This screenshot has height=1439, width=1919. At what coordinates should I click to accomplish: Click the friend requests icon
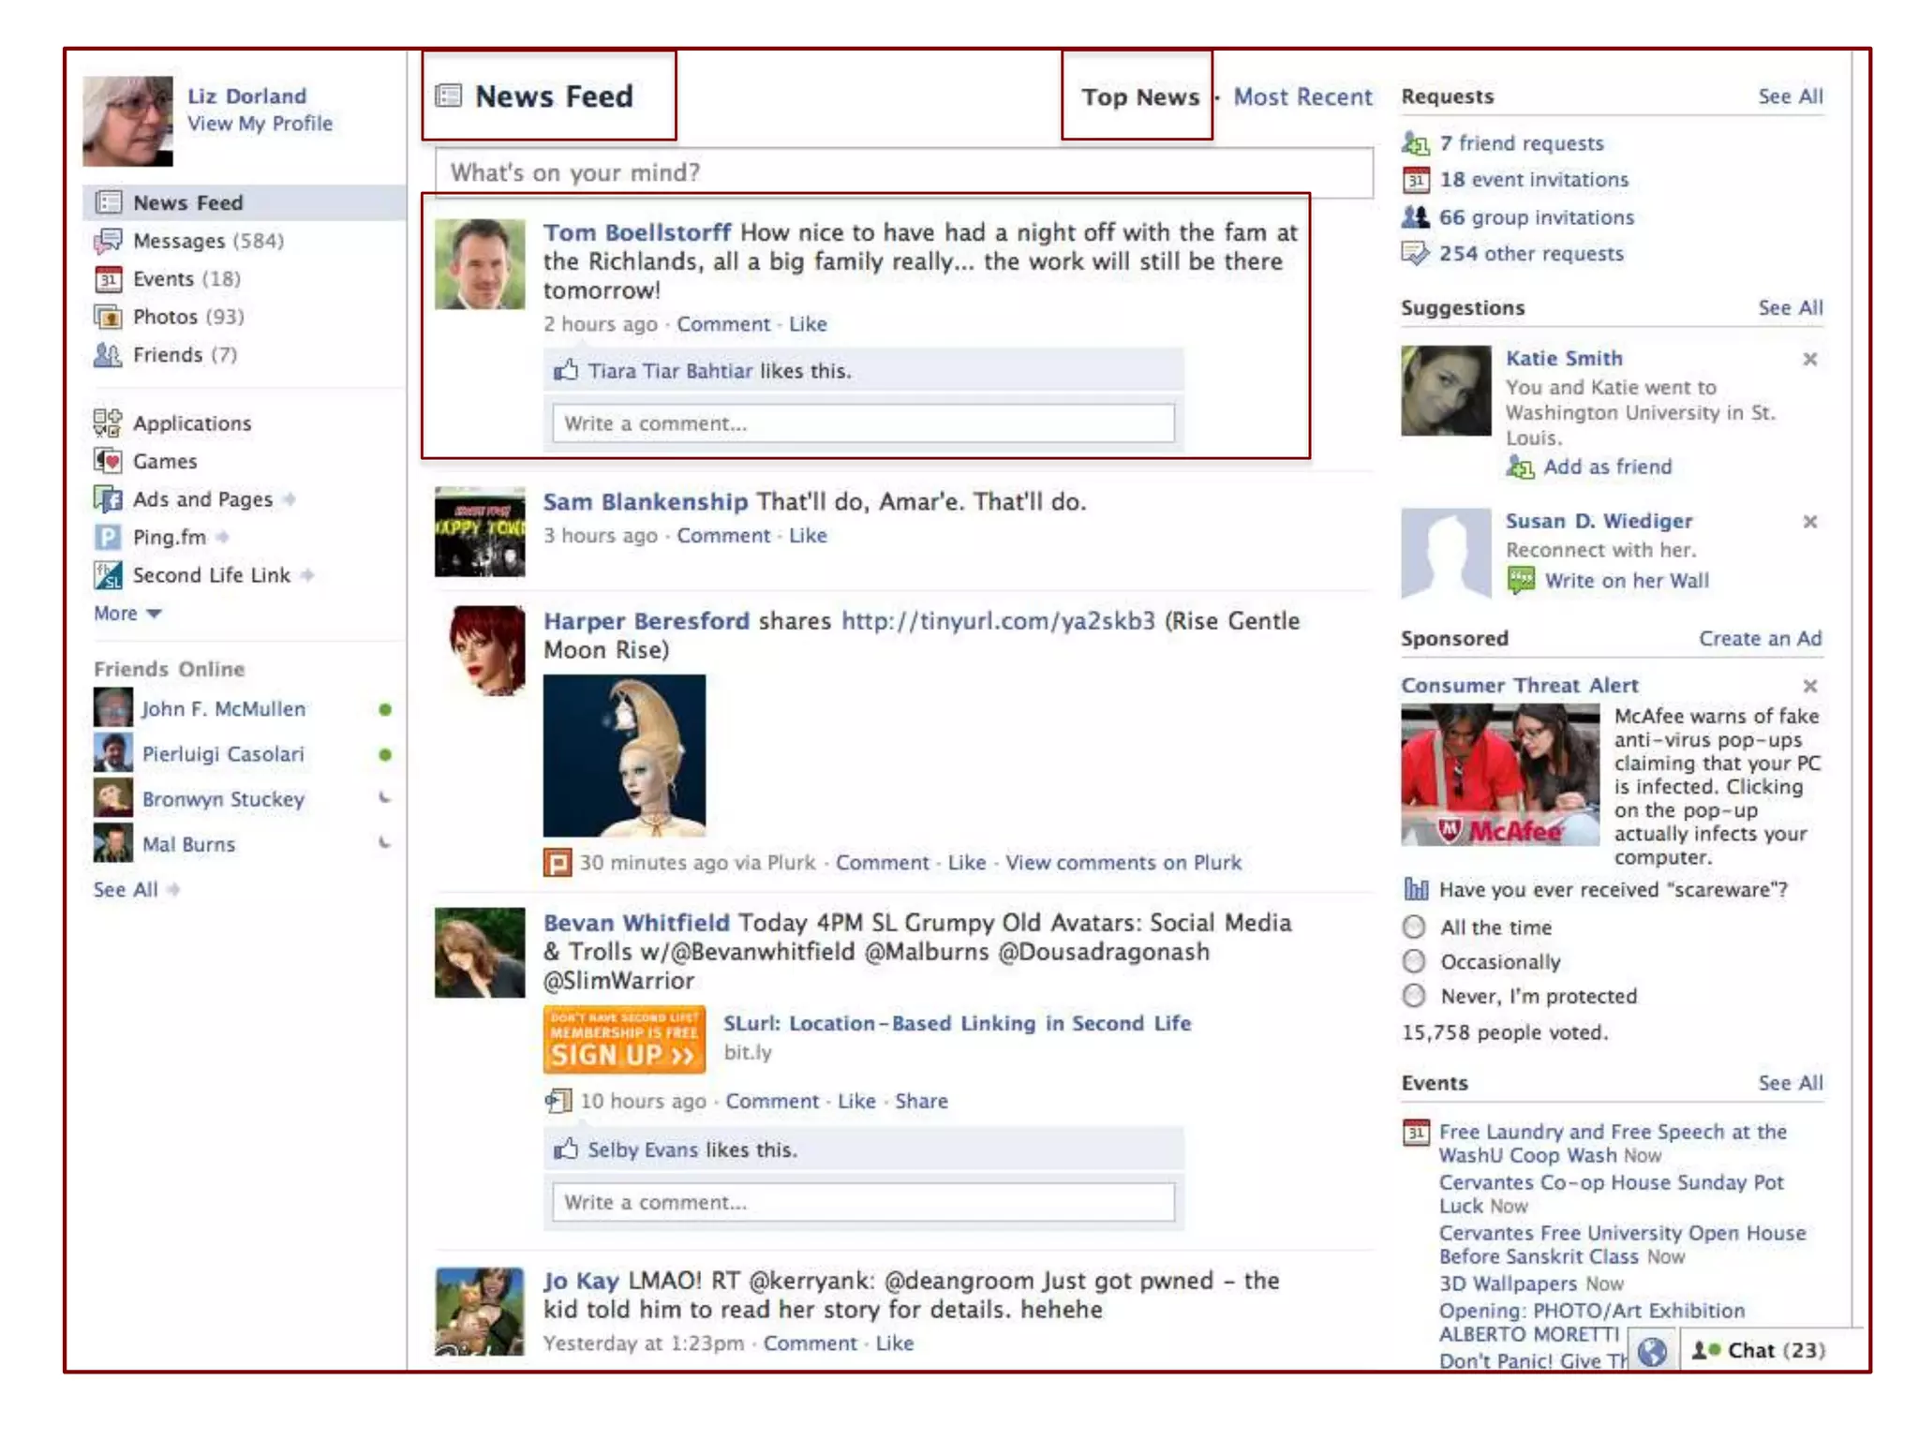pyautogui.click(x=1416, y=143)
